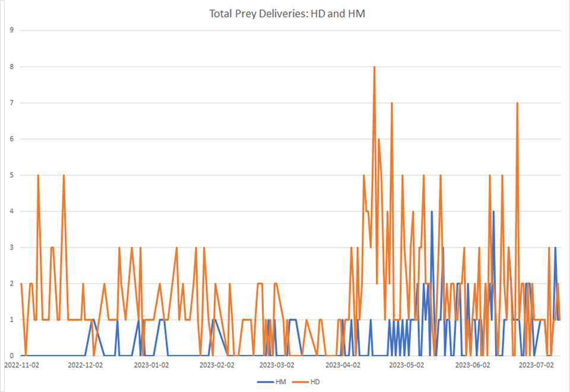Click the x-axis date 2023-05-02
This screenshot has height=392, width=570.
[x=406, y=365]
